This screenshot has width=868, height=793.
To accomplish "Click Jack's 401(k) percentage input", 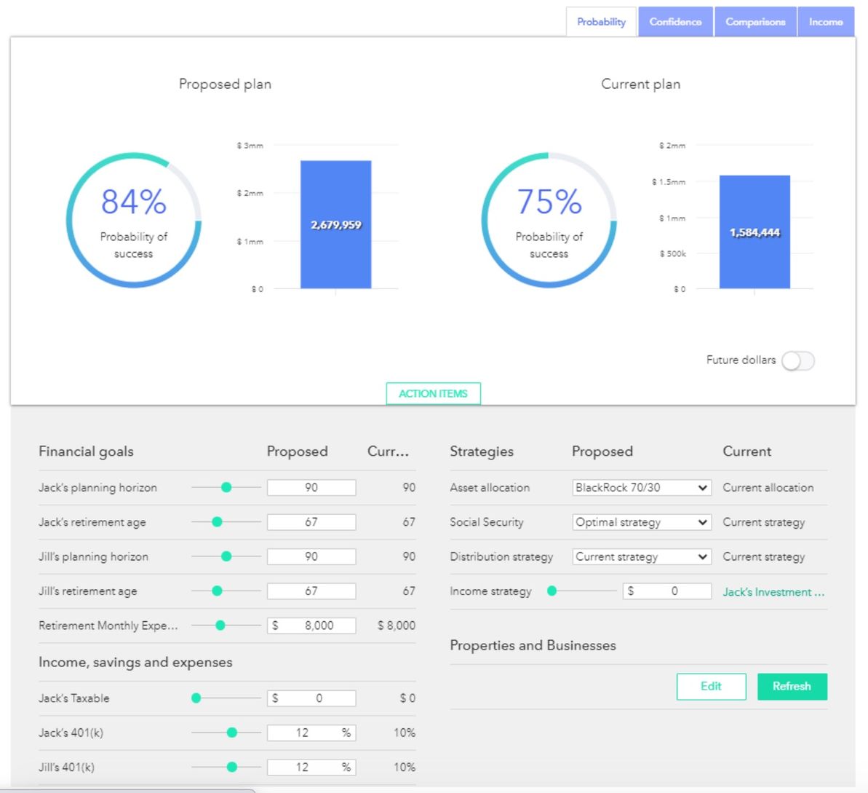I will tap(311, 733).
